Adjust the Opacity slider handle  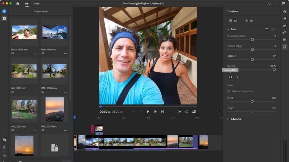274,69
